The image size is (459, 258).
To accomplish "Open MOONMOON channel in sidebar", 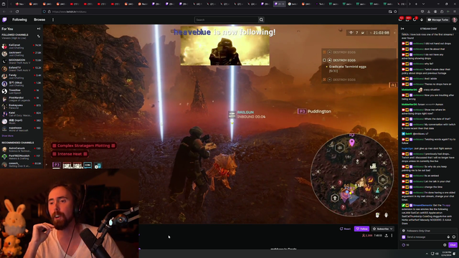I will pos(22,61).
